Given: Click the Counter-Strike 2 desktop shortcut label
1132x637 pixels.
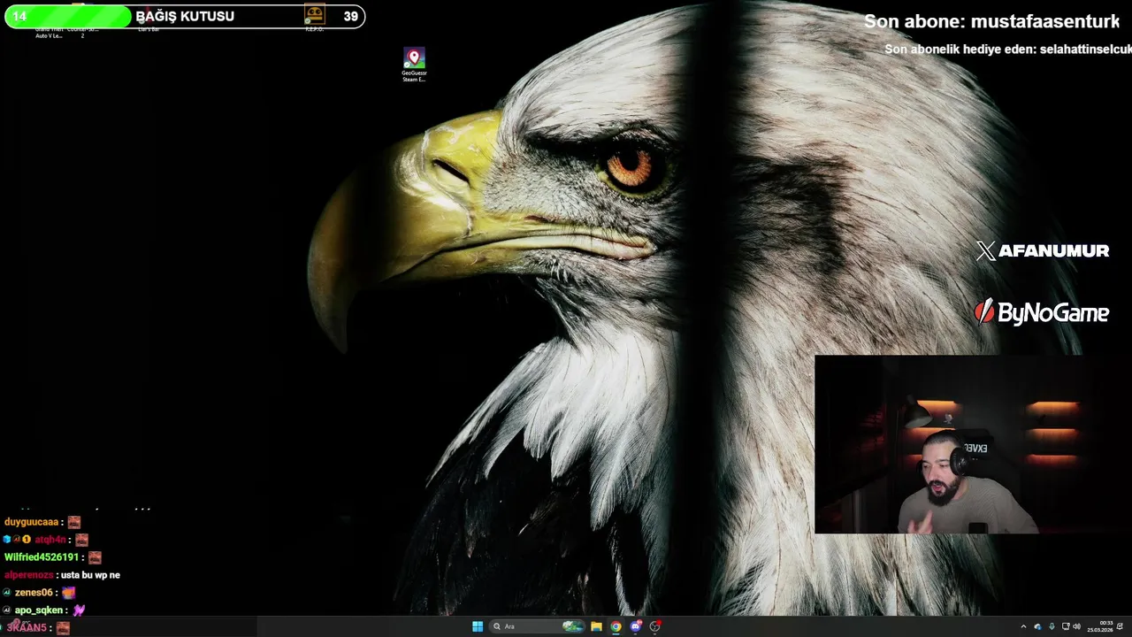Looking at the screenshot, I should pos(82,33).
